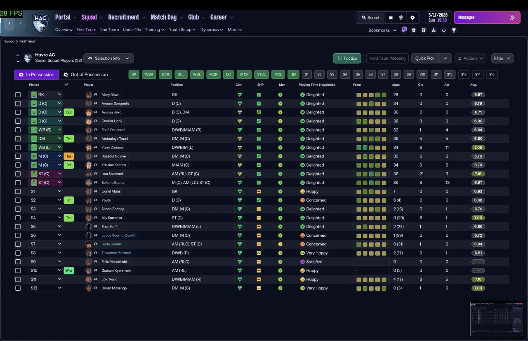Screen dimensions: 528x341
Task: Tick the checkbox for Daren Mosengo
Action: [x=18, y=288]
